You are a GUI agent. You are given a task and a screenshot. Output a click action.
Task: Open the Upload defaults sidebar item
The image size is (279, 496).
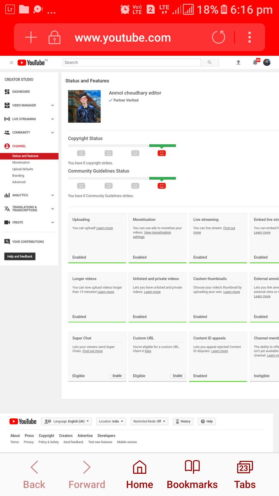tap(23, 169)
